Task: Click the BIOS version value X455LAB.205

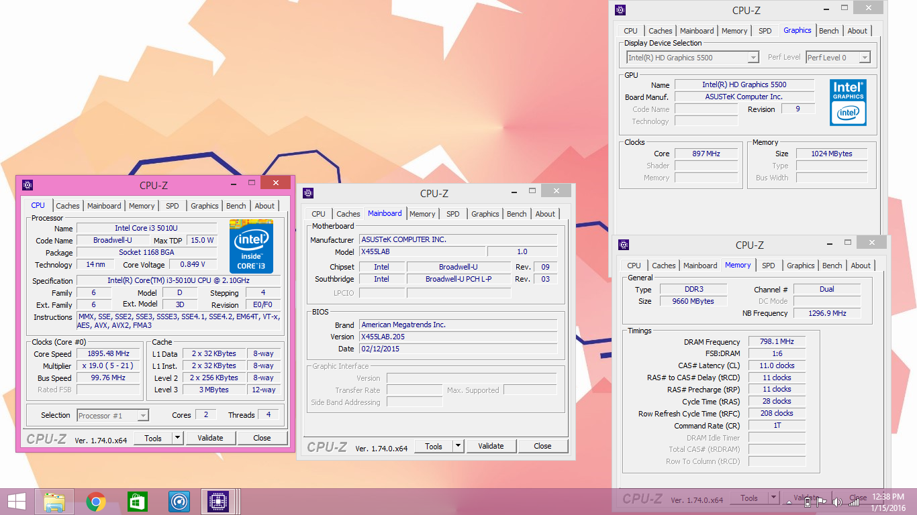Action: 458,337
